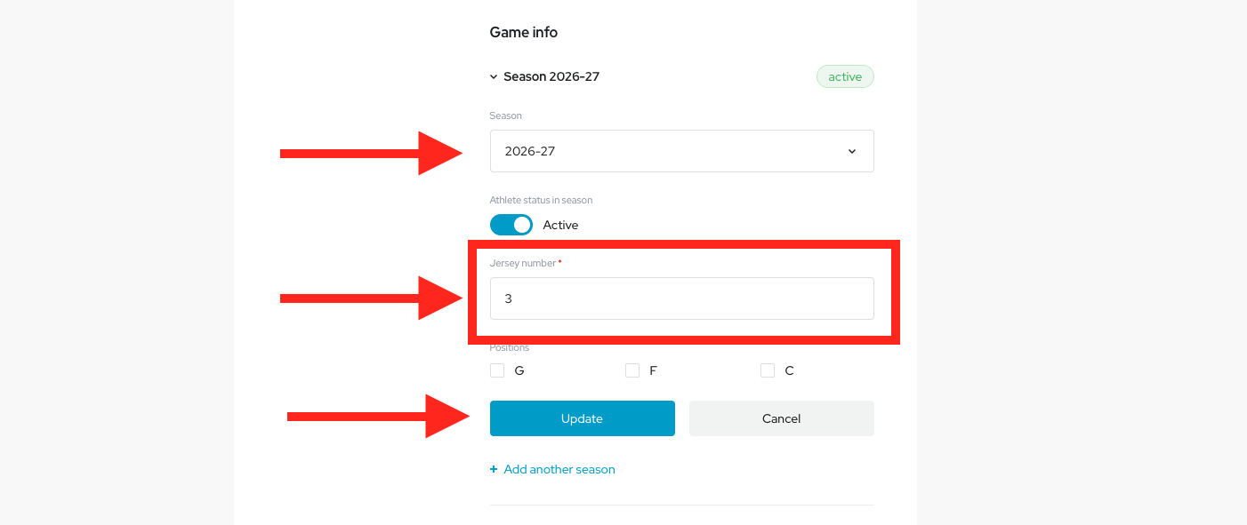Check the G position checkbox
Screen dimensions: 1247x525
tap(497, 370)
